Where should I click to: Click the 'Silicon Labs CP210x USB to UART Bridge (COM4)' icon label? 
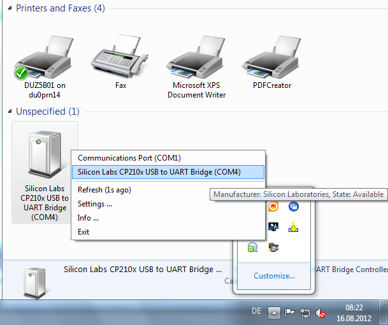45,203
